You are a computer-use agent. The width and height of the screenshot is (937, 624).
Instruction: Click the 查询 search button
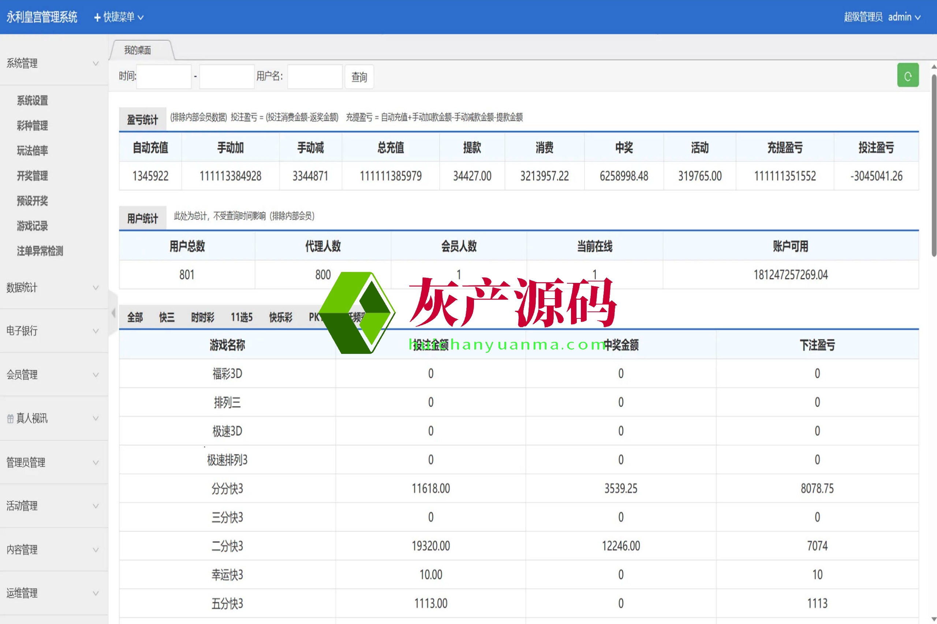359,77
